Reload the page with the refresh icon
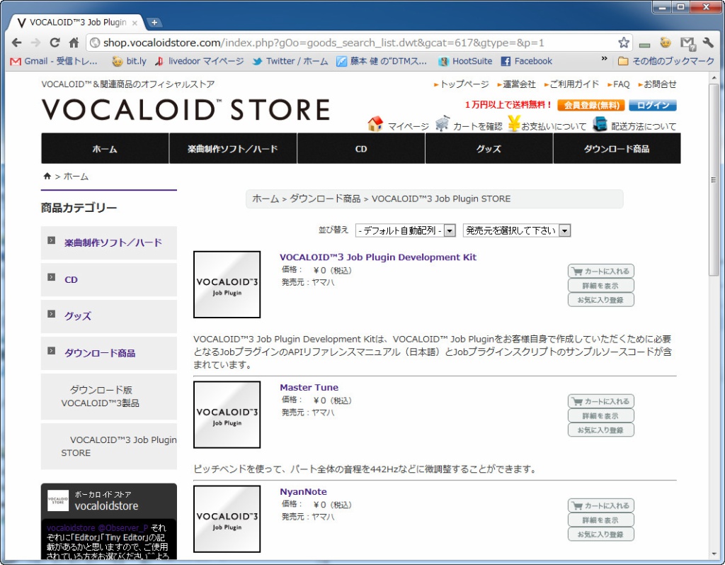The image size is (725, 565). (55, 43)
